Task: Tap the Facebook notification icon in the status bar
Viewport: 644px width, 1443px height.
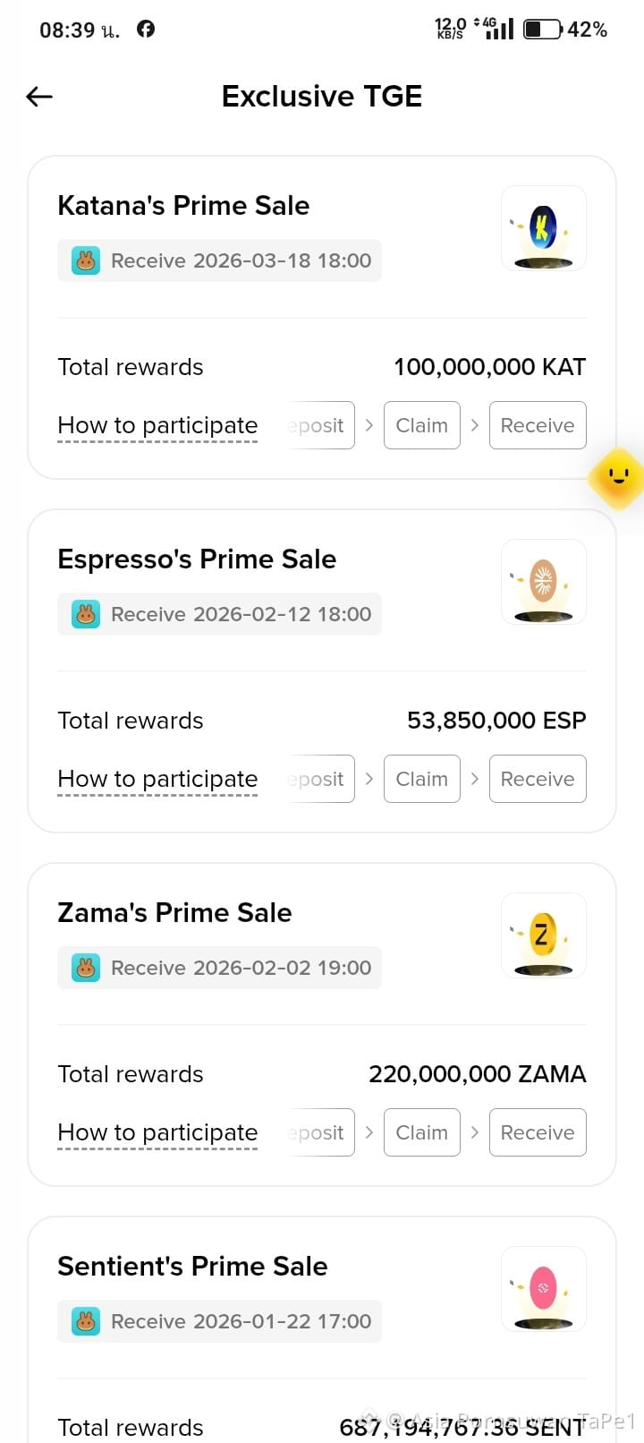Action: tap(146, 29)
